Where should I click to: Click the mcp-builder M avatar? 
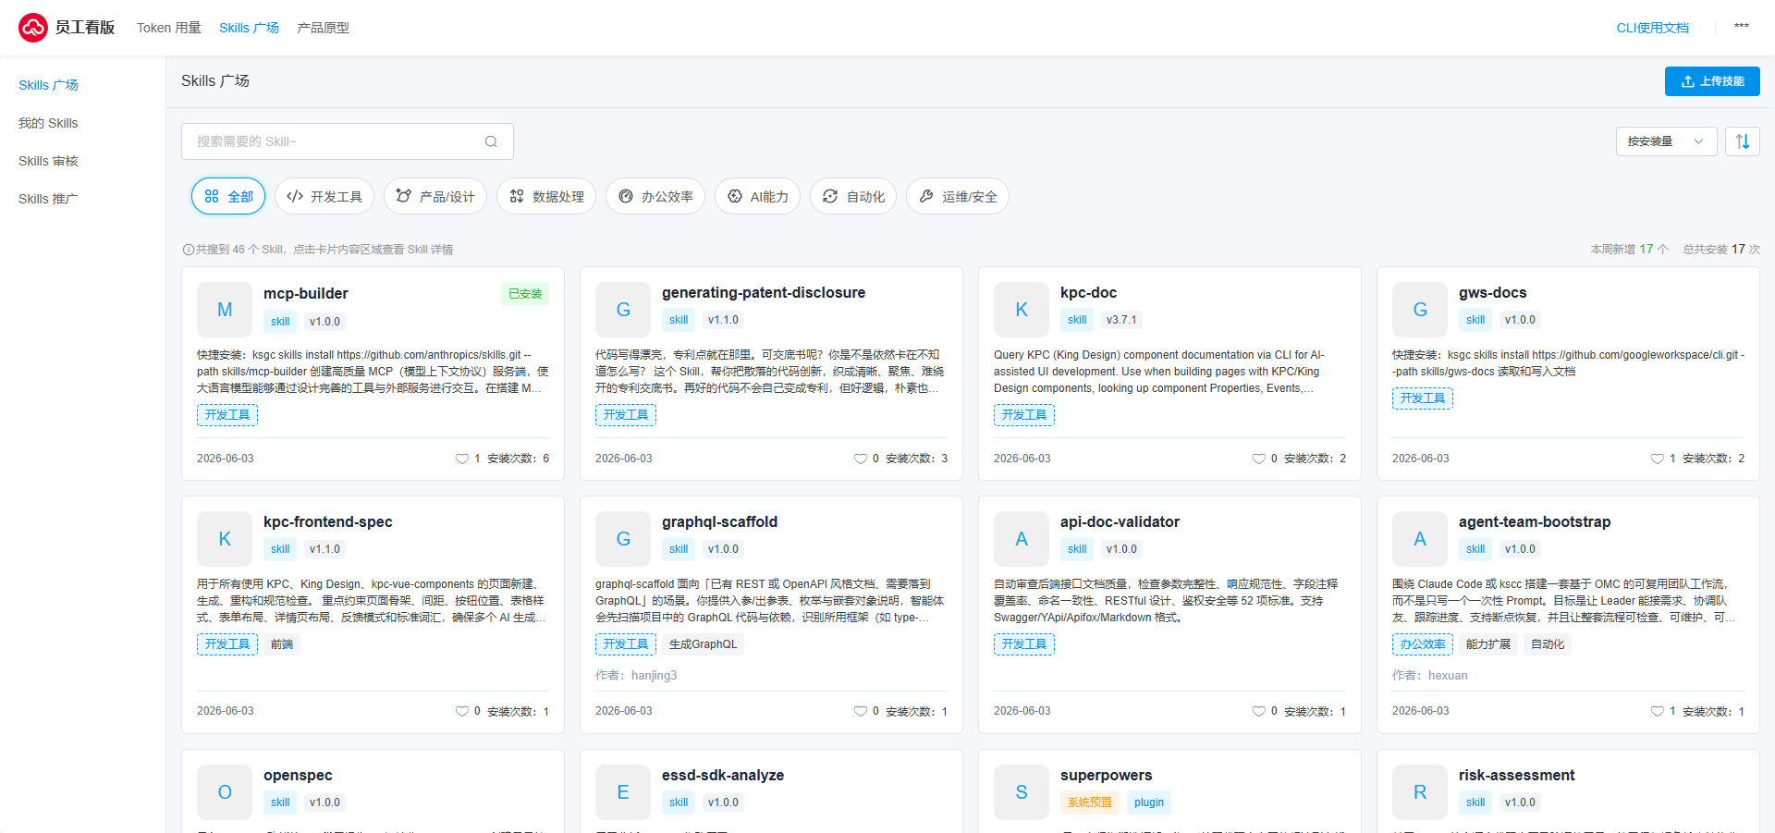[225, 310]
